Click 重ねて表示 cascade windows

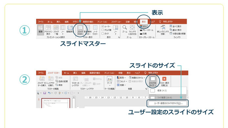(x=176, y=30)
